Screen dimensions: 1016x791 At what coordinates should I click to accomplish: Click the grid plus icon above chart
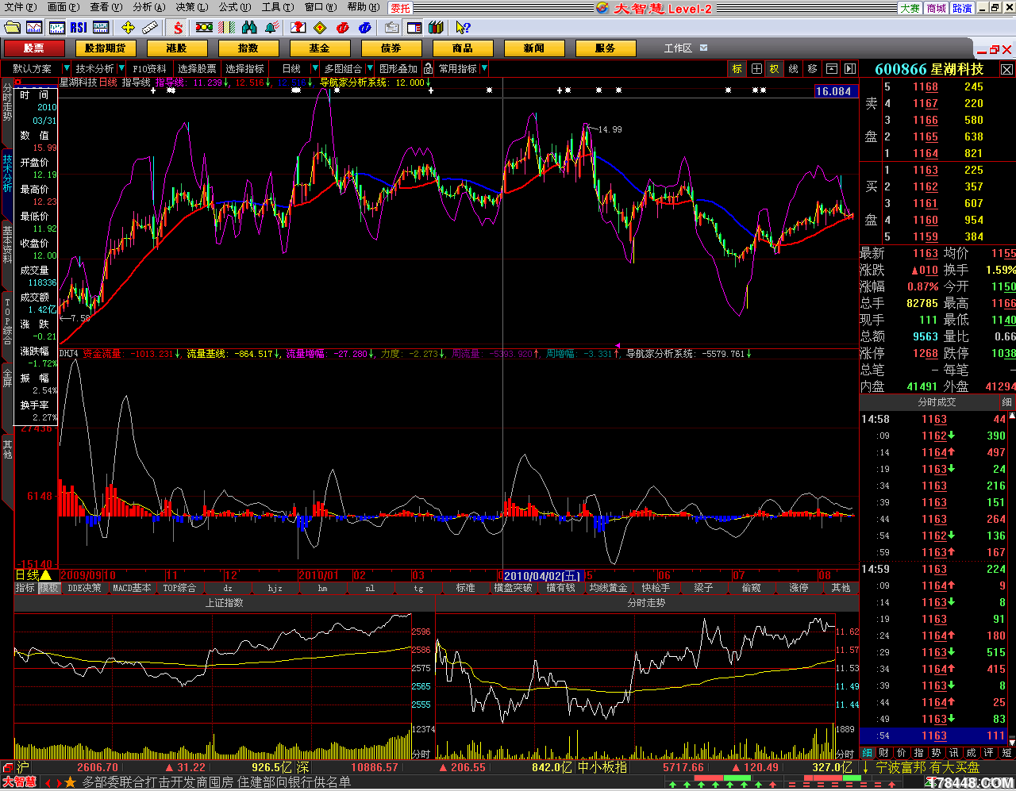[756, 69]
